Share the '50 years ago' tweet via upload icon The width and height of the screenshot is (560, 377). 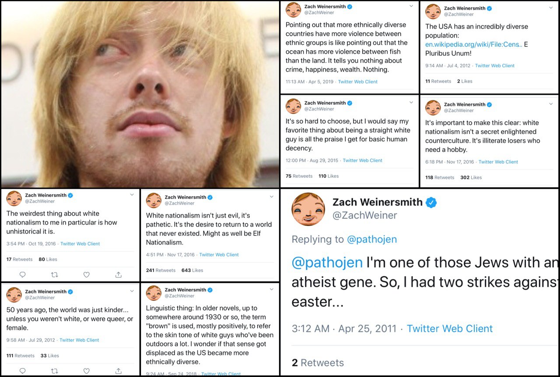(118, 371)
